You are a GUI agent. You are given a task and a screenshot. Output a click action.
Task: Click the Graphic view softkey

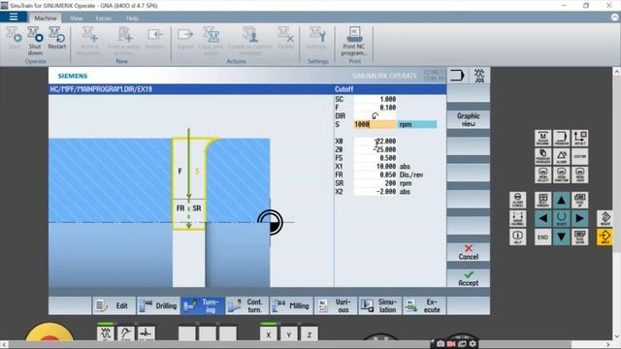tap(468, 119)
